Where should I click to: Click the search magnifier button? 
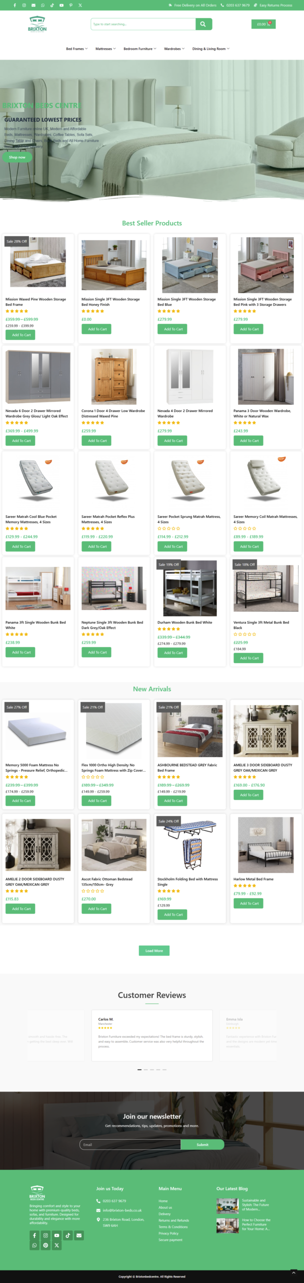tap(203, 24)
